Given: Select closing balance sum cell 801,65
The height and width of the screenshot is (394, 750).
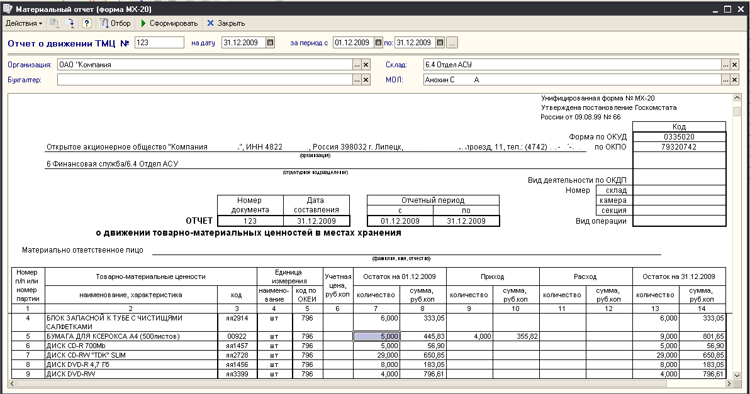Looking at the screenshot, I should pyautogui.click(x=702, y=336).
